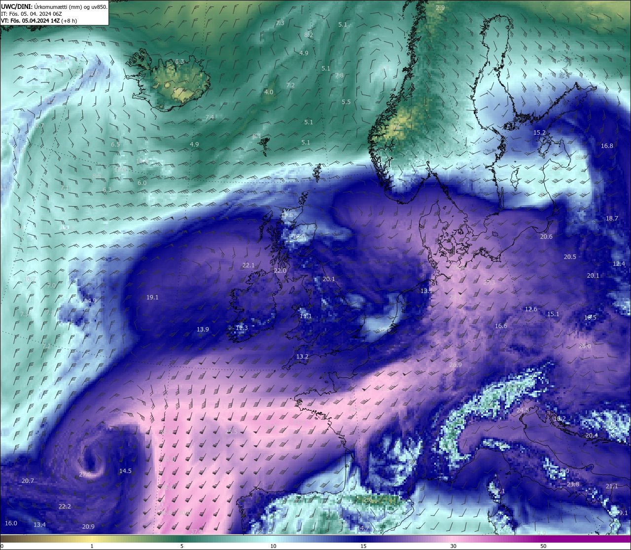Click the map value "14.9"

(90, 300)
